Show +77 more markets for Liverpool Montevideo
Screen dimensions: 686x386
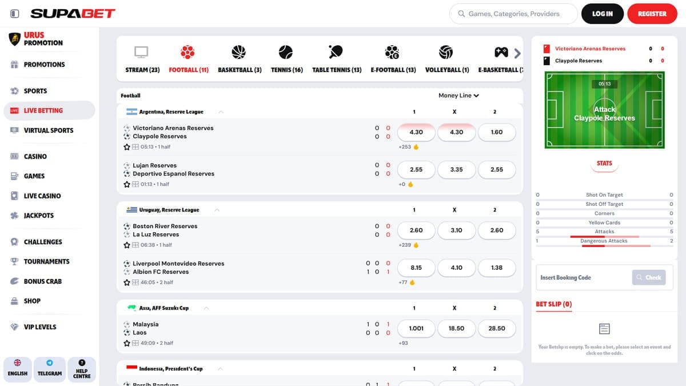pos(406,282)
